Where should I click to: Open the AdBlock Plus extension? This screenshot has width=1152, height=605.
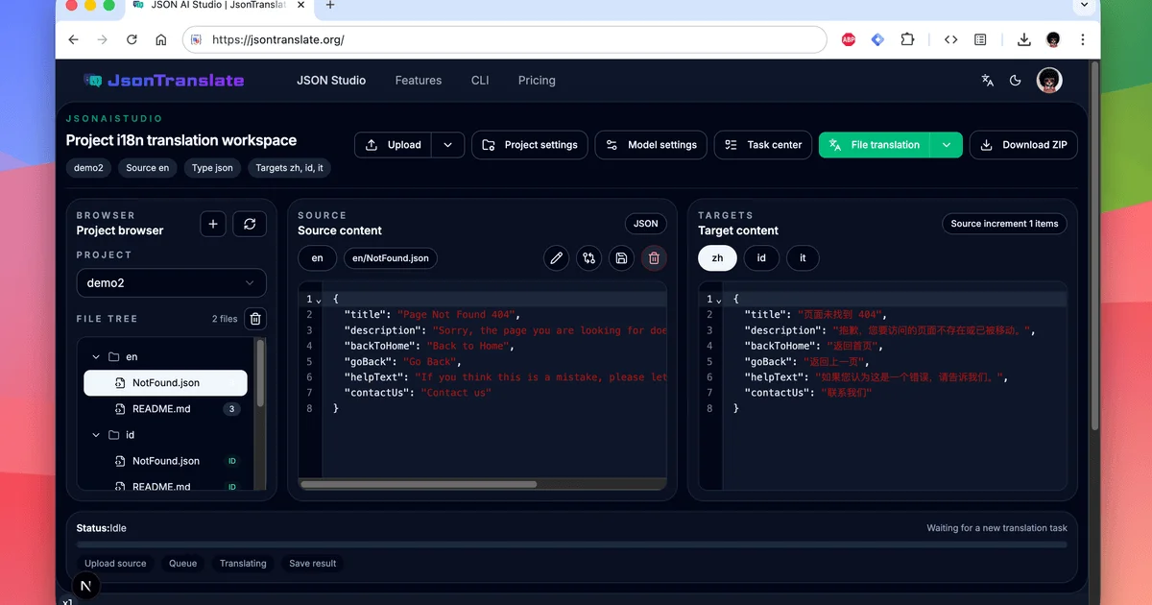pos(849,39)
